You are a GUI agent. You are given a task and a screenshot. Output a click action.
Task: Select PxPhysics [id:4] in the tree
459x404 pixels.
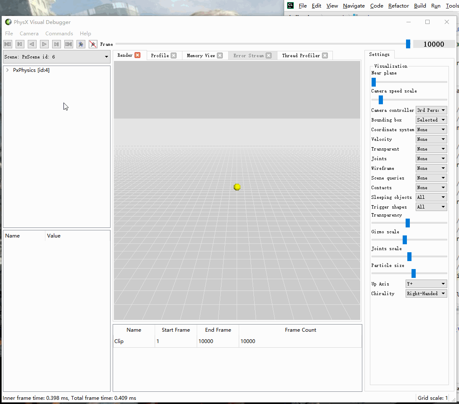(32, 70)
